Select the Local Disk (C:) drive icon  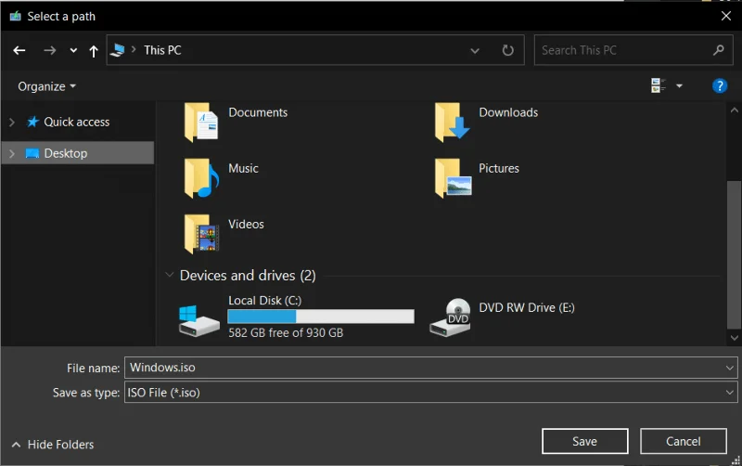click(x=198, y=320)
